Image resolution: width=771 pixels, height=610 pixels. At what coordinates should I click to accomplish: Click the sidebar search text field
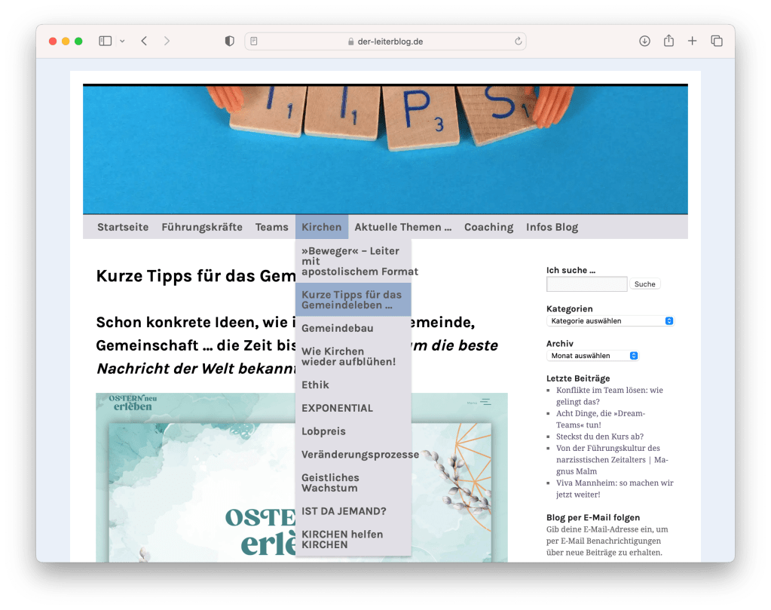586,284
